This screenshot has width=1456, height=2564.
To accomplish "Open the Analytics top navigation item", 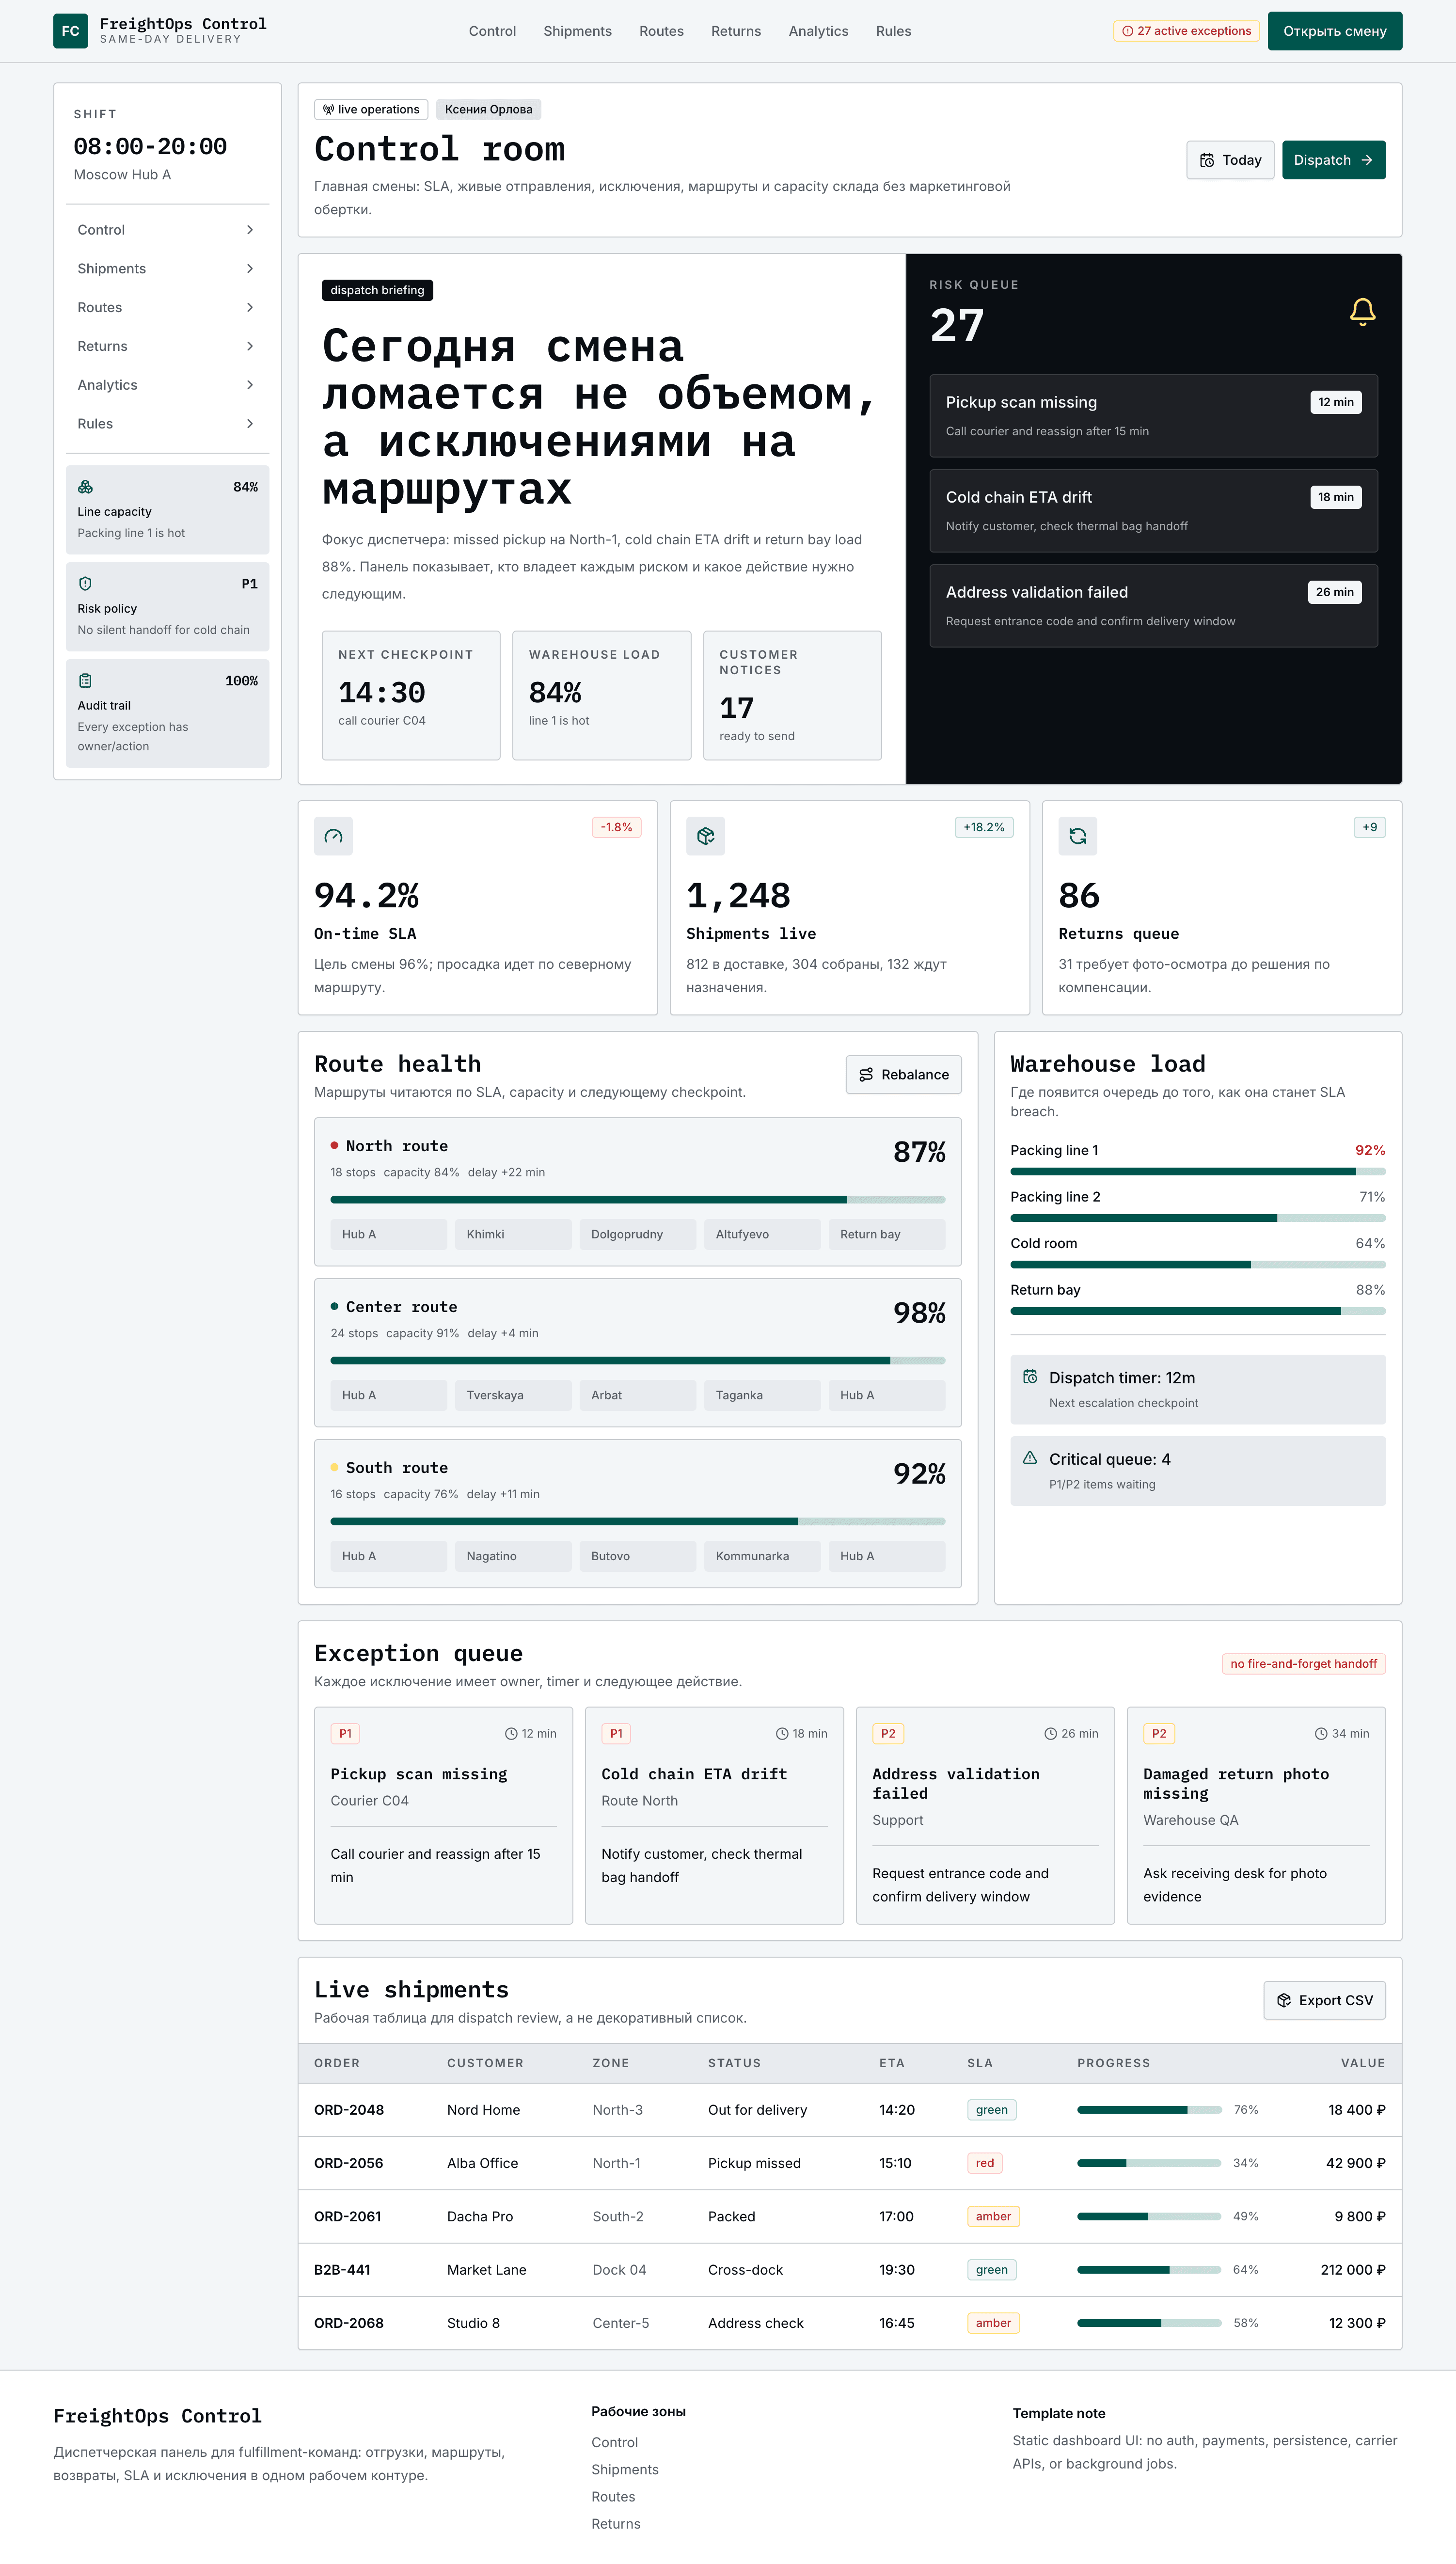I will (x=818, y=31).
